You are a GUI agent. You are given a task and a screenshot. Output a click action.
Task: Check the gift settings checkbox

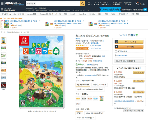[116, 51]
